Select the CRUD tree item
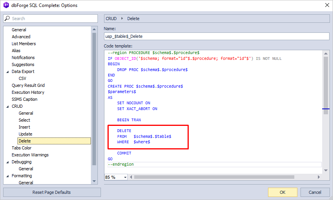The width and height of the screenshot is (333, 200). [17, 106]
